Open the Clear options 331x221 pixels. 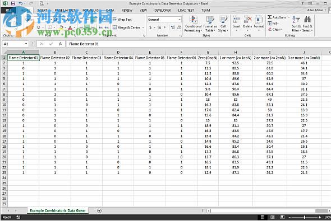coord(275,29)
